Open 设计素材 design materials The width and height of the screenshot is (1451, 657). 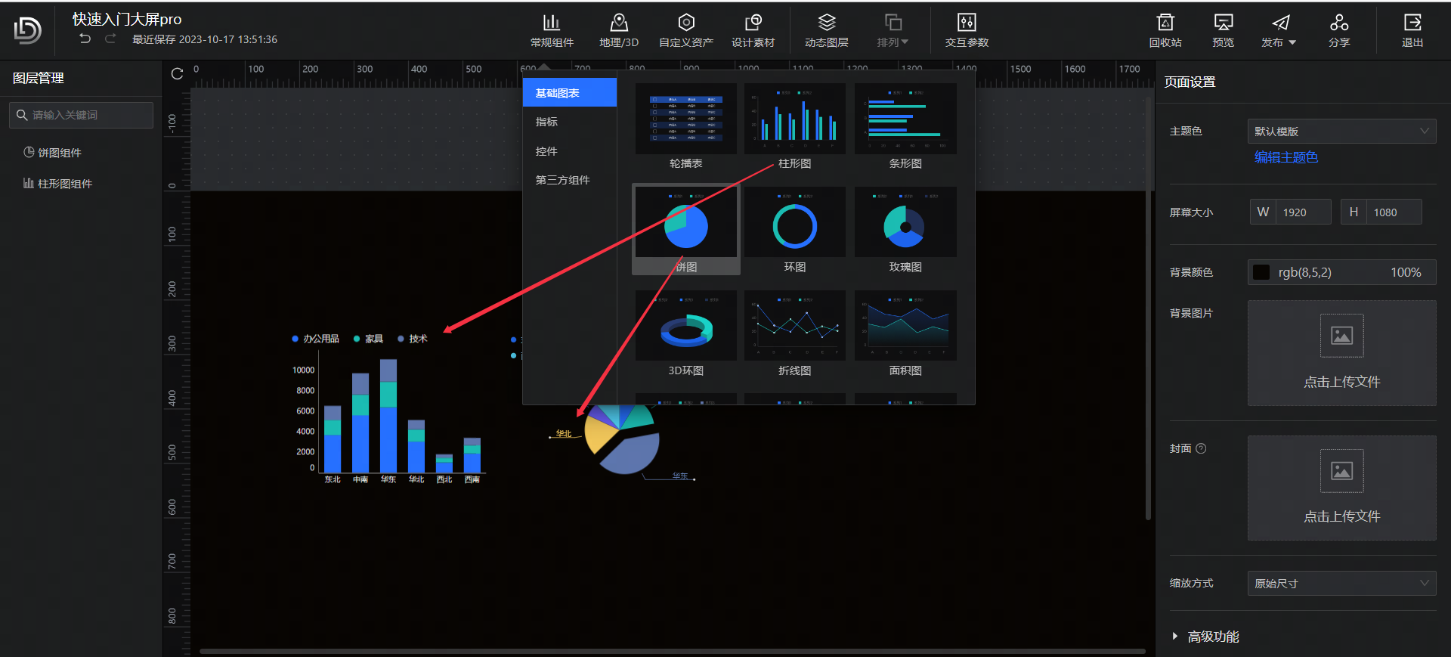coord(753,30)
